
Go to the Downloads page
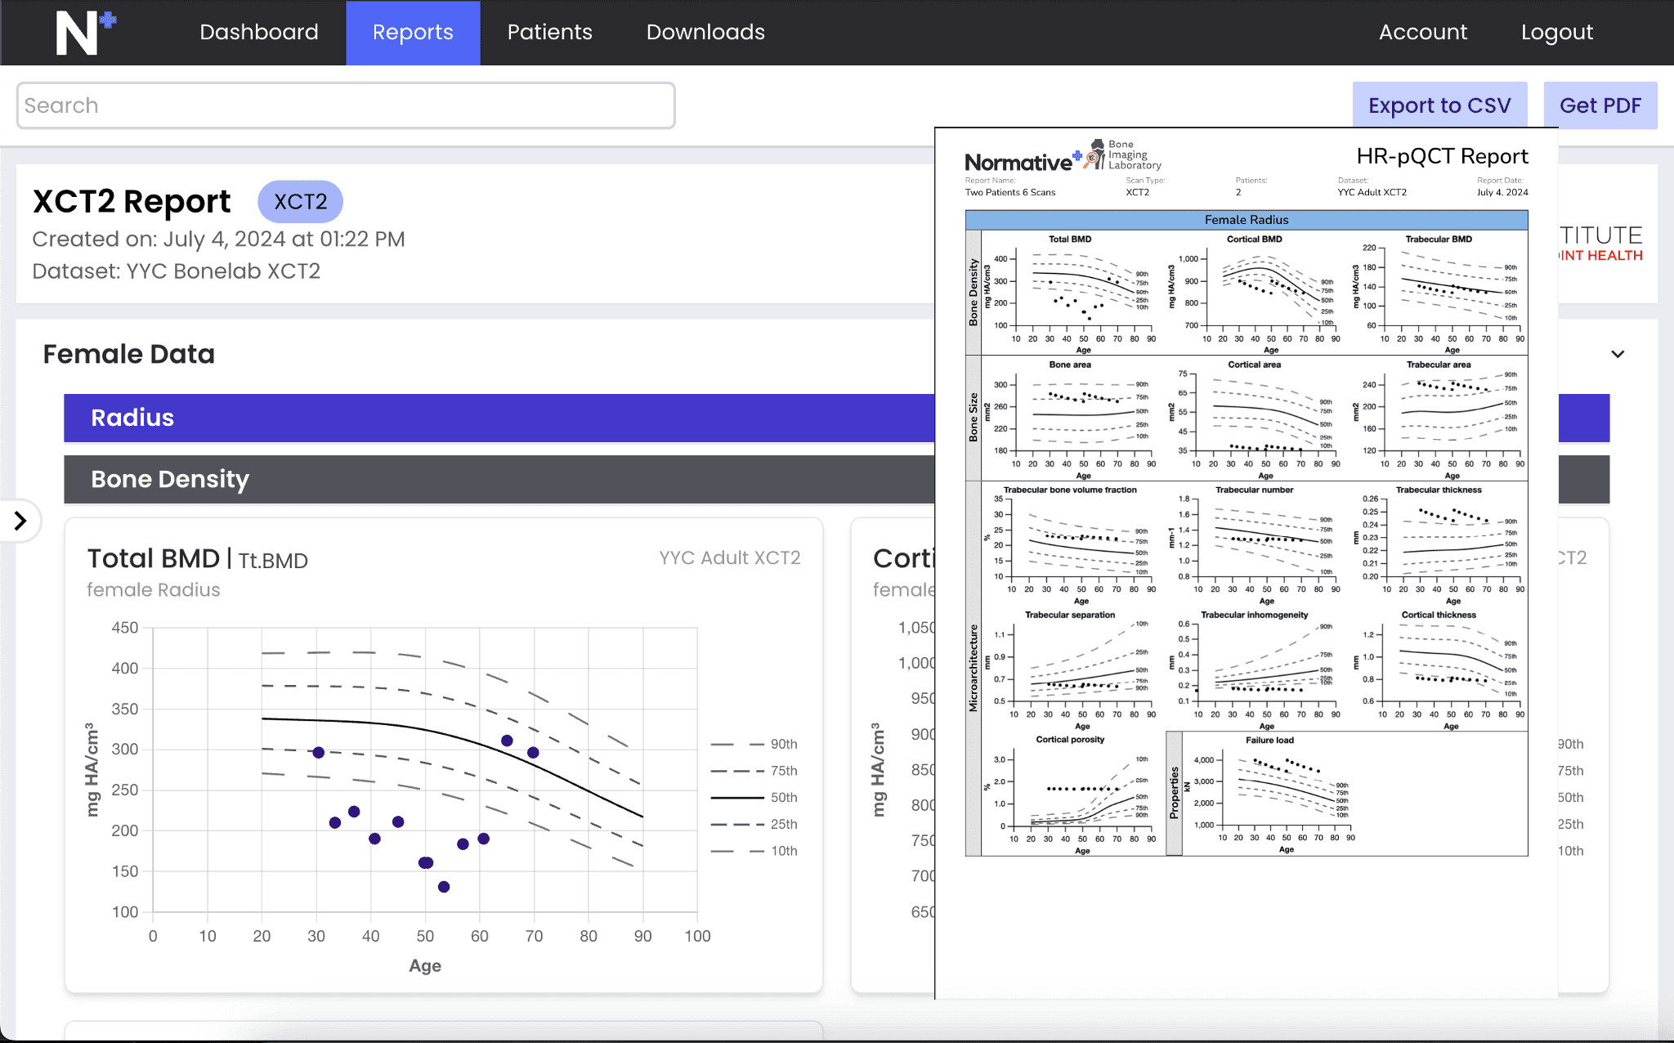[x=705, y=33]
